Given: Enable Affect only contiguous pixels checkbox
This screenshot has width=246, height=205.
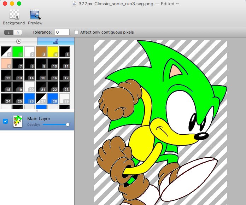Looking at the screenshot, I should pos(76,32).
